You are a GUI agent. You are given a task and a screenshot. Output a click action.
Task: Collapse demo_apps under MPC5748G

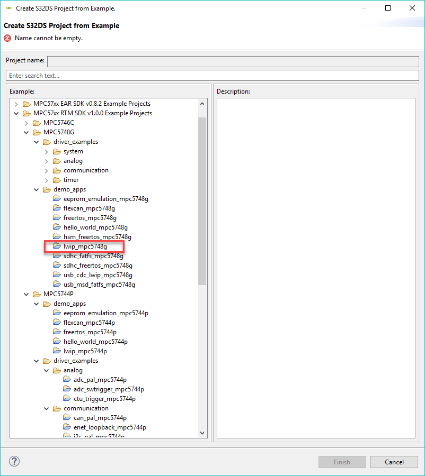[x=36, y=189]
